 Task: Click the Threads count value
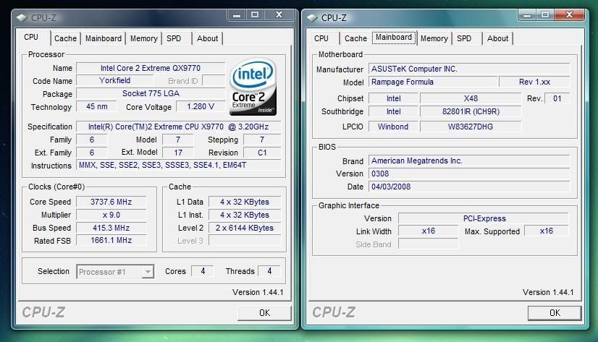269,271
